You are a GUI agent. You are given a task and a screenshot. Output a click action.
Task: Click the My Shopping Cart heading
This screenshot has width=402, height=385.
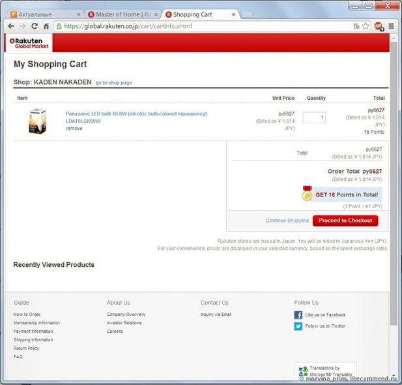[x=50, y=64]
